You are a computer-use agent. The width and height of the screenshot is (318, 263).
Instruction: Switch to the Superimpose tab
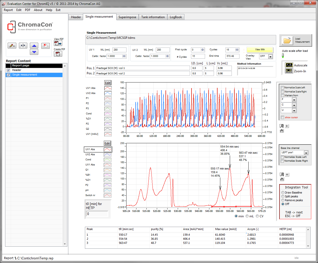pyautogui.click(x=127, y=17)
